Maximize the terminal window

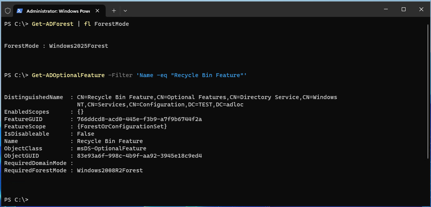(404, 9)
